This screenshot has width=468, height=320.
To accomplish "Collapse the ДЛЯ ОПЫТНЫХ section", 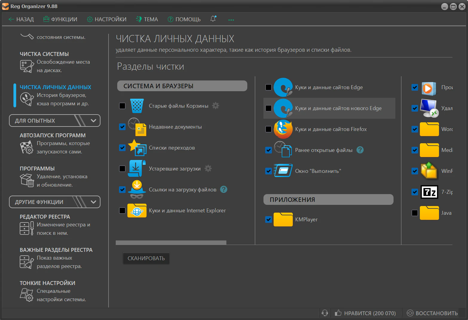I will pos(93,121).
